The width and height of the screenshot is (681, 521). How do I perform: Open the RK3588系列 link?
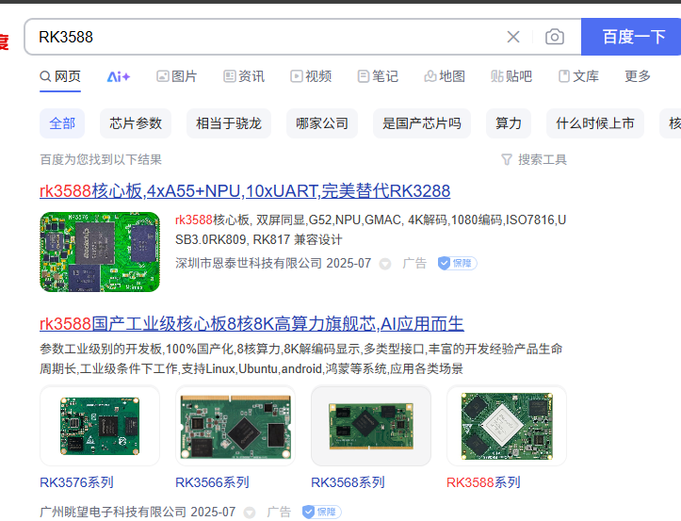point(483,482)
